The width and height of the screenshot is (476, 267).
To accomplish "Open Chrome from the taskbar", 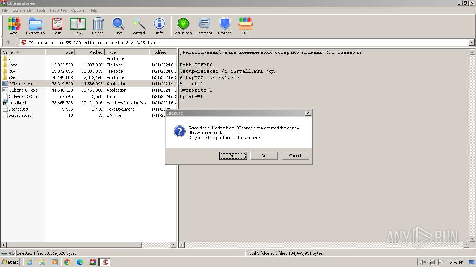I will point(67,262).
